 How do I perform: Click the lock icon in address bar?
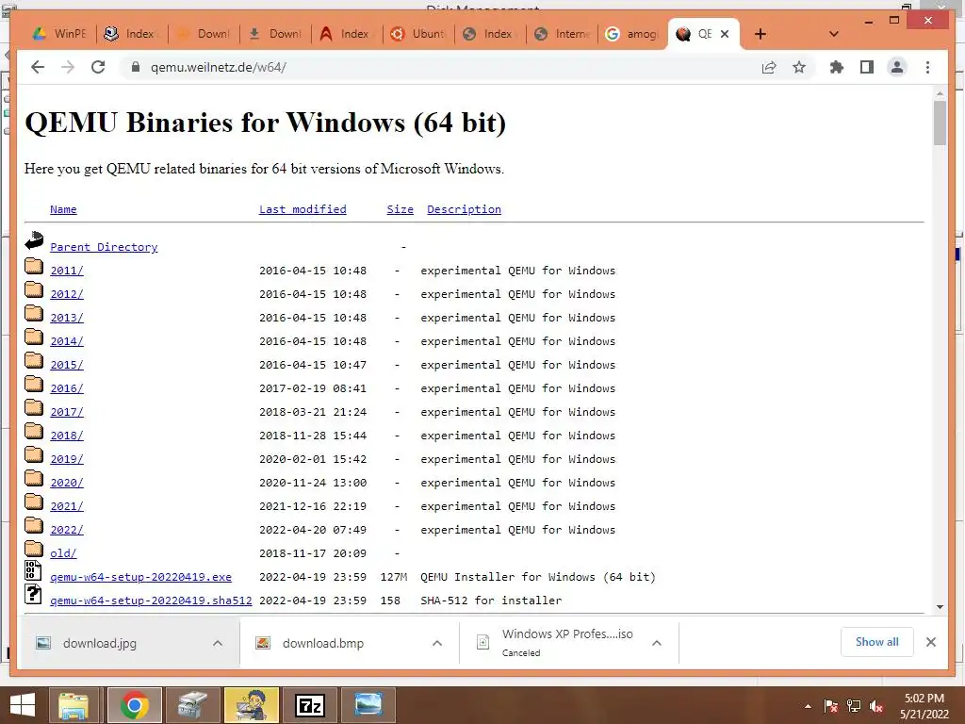(136, 67)
